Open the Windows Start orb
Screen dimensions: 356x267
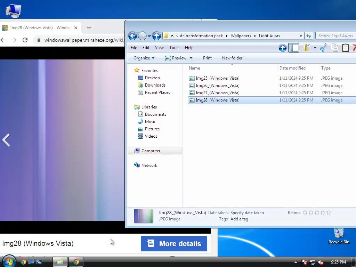[9, 261]
